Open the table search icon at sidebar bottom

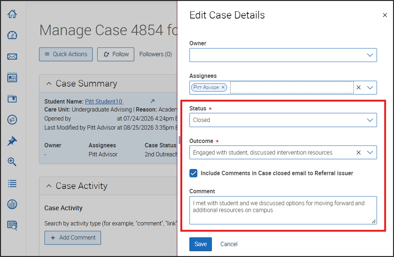(12, 225)
